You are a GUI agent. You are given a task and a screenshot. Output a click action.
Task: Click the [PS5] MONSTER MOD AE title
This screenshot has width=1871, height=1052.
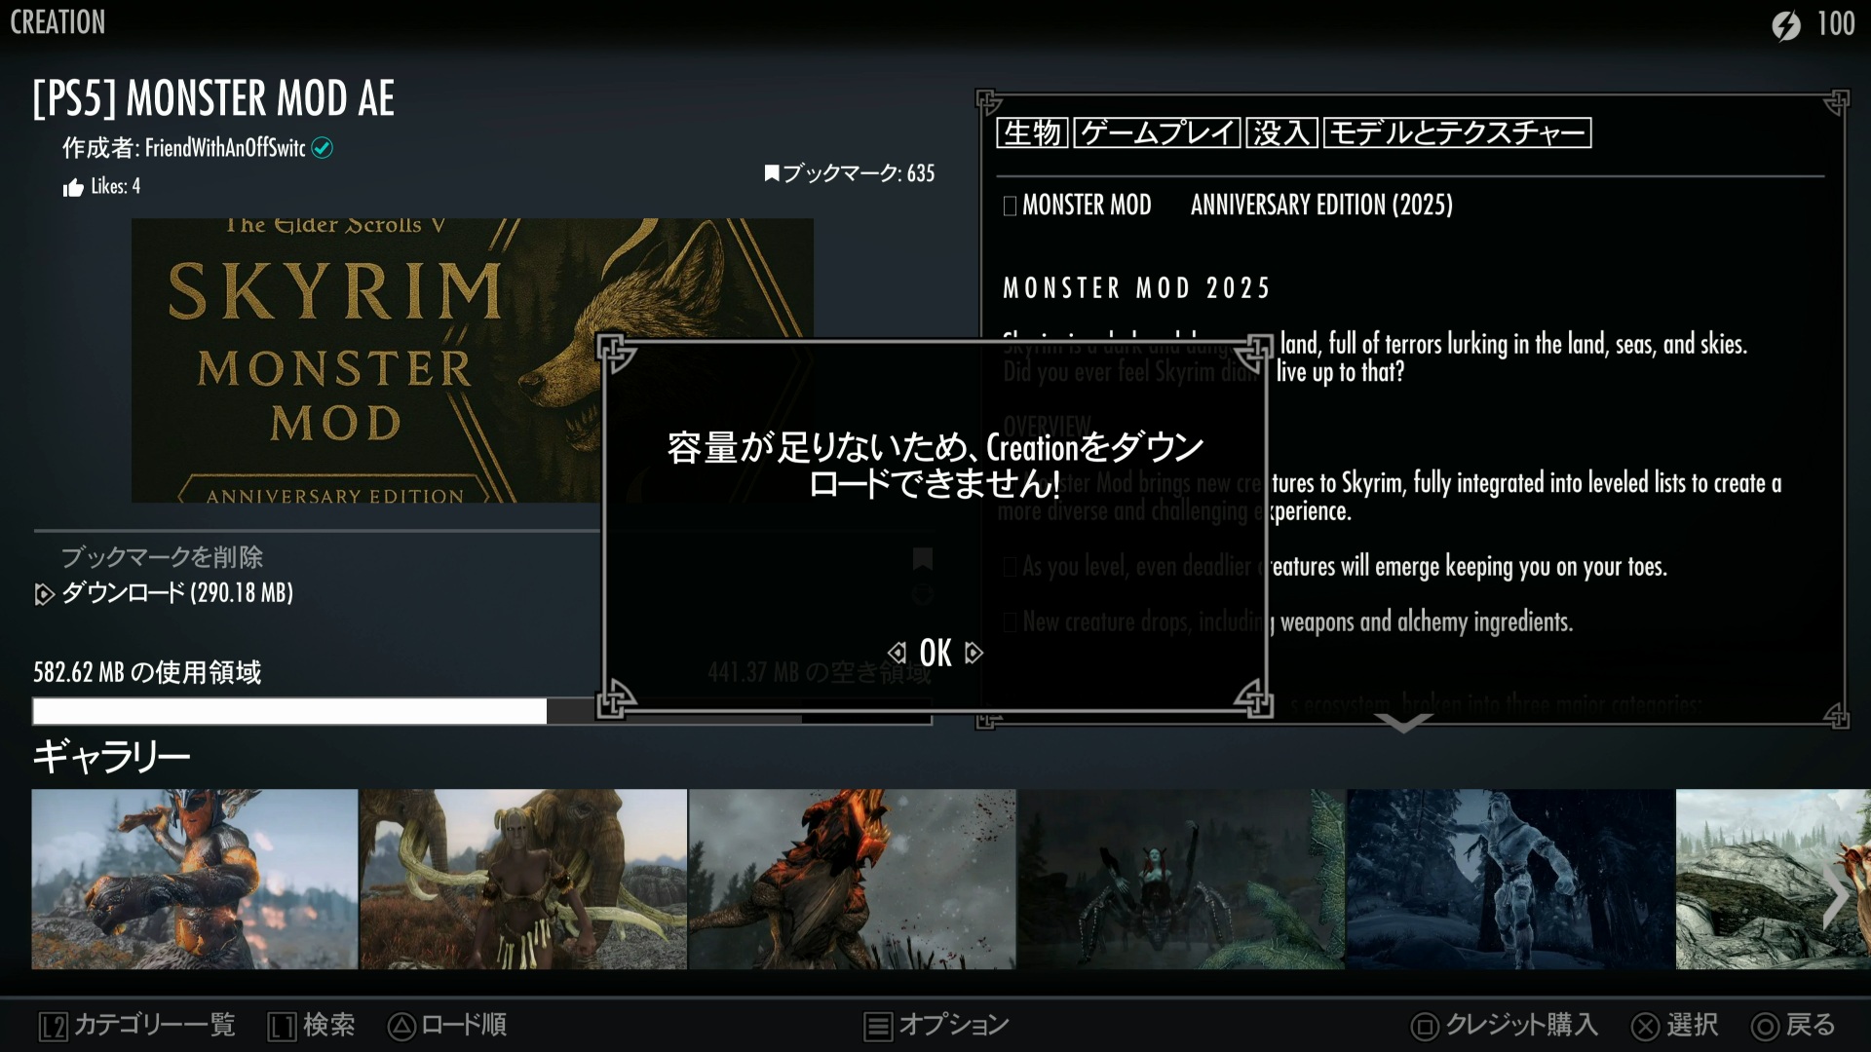pos(213,98)
